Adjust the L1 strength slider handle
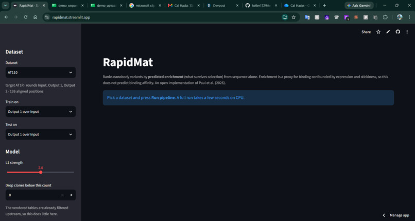Viewport: 415px width, 221px height. point(41,172)
